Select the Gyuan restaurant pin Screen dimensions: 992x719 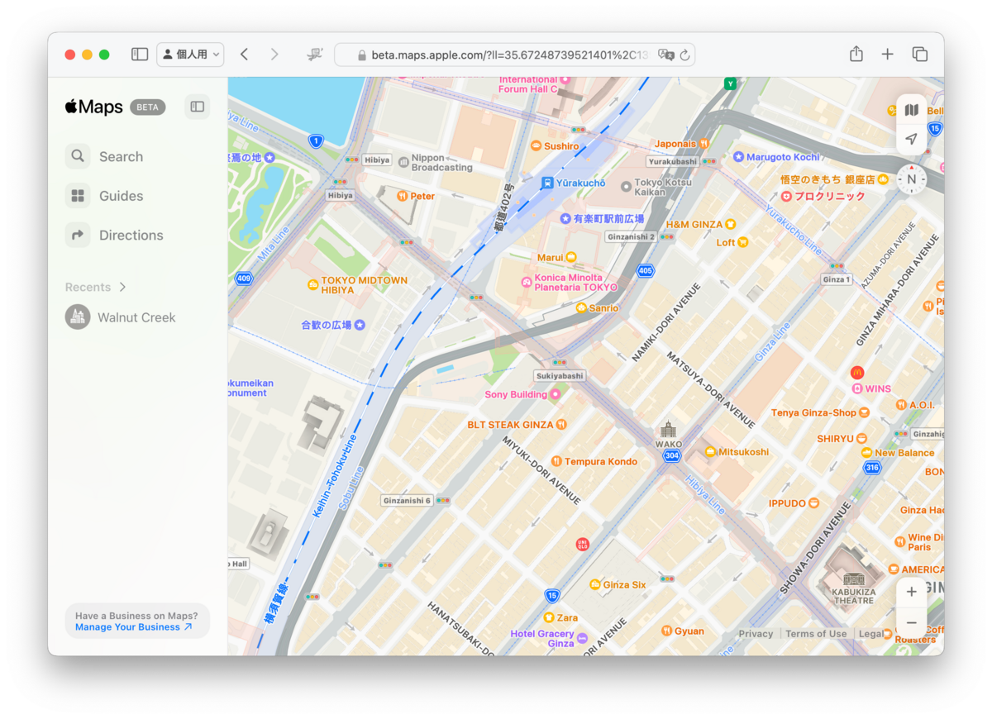(666, 631)
